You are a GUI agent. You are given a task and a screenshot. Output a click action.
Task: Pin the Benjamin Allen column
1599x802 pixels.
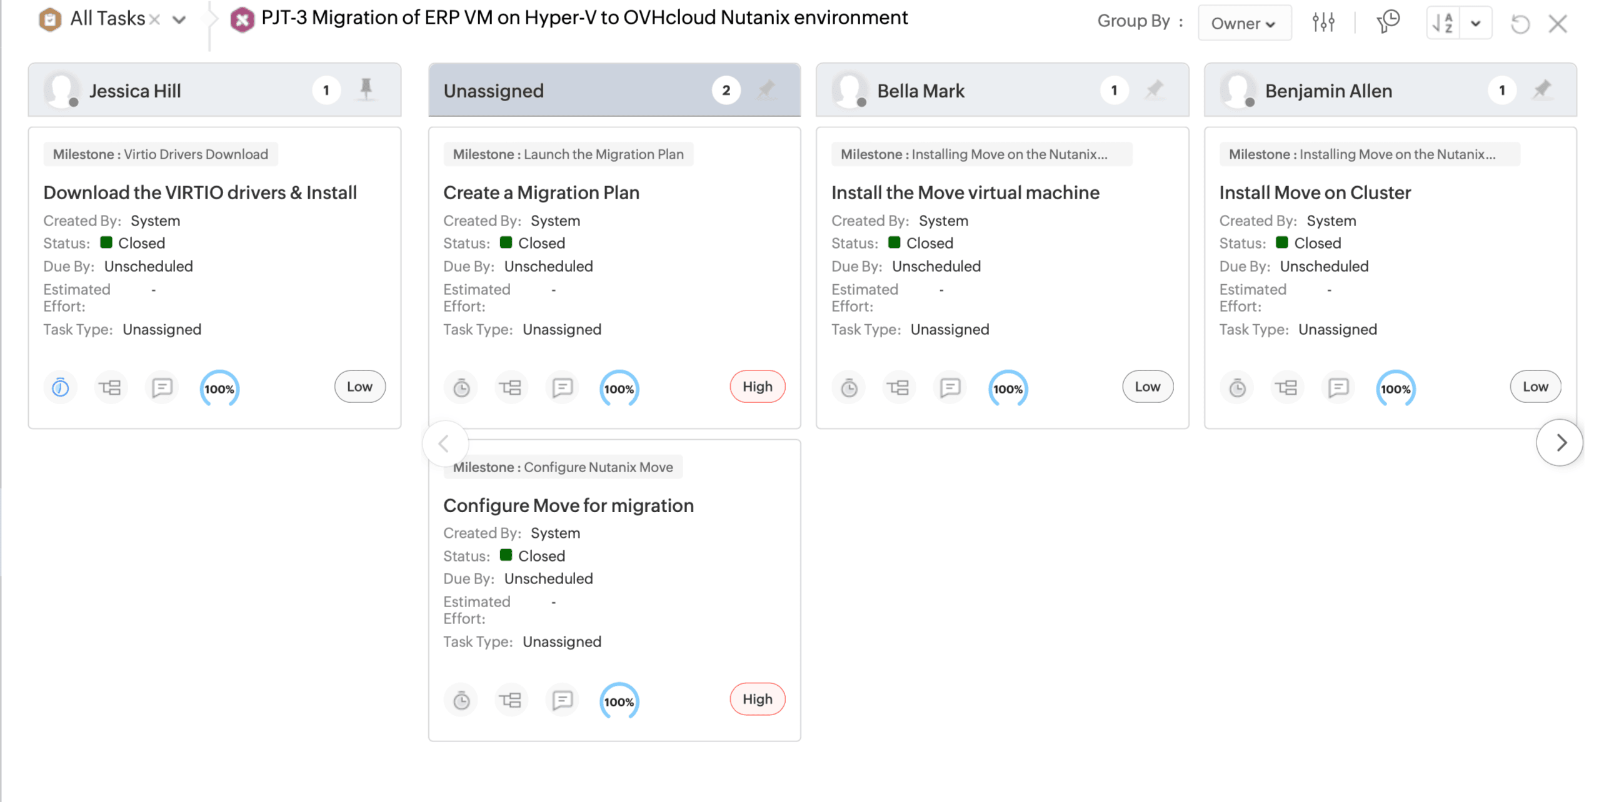pos(1542,90)
